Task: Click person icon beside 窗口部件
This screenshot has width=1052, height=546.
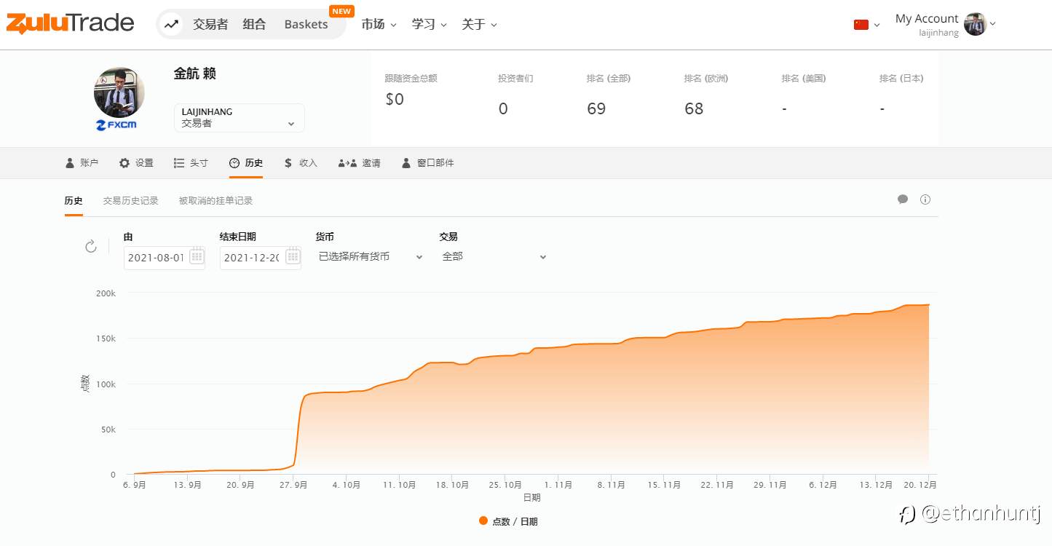Action: [406, 163]
